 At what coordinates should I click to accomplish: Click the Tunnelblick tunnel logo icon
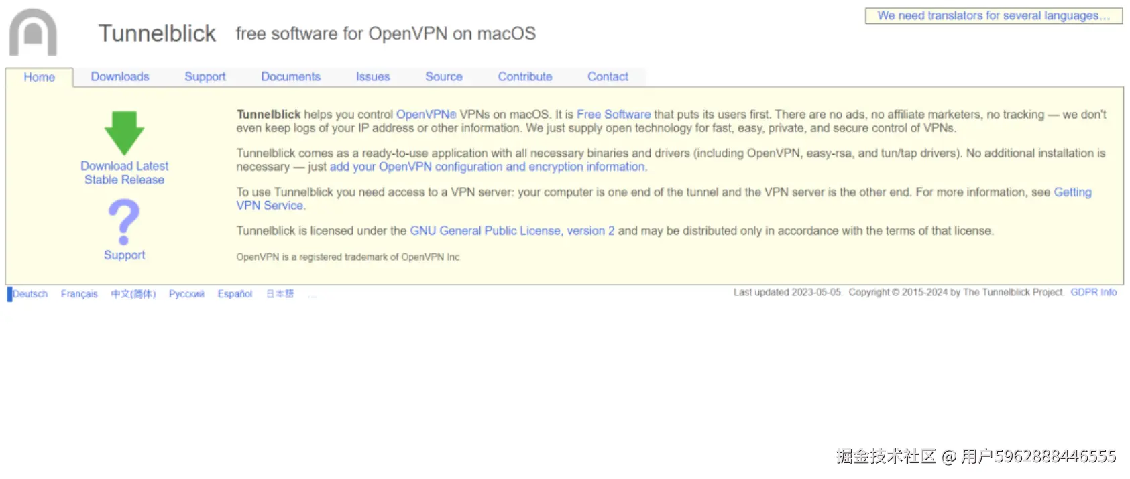coord(33,31)
